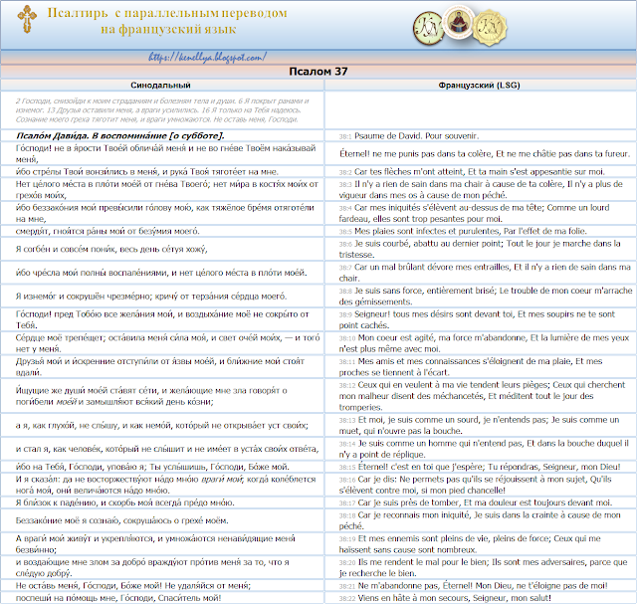
Task: Open the kenellya.blogspot.com link
Action: (207, 57)
